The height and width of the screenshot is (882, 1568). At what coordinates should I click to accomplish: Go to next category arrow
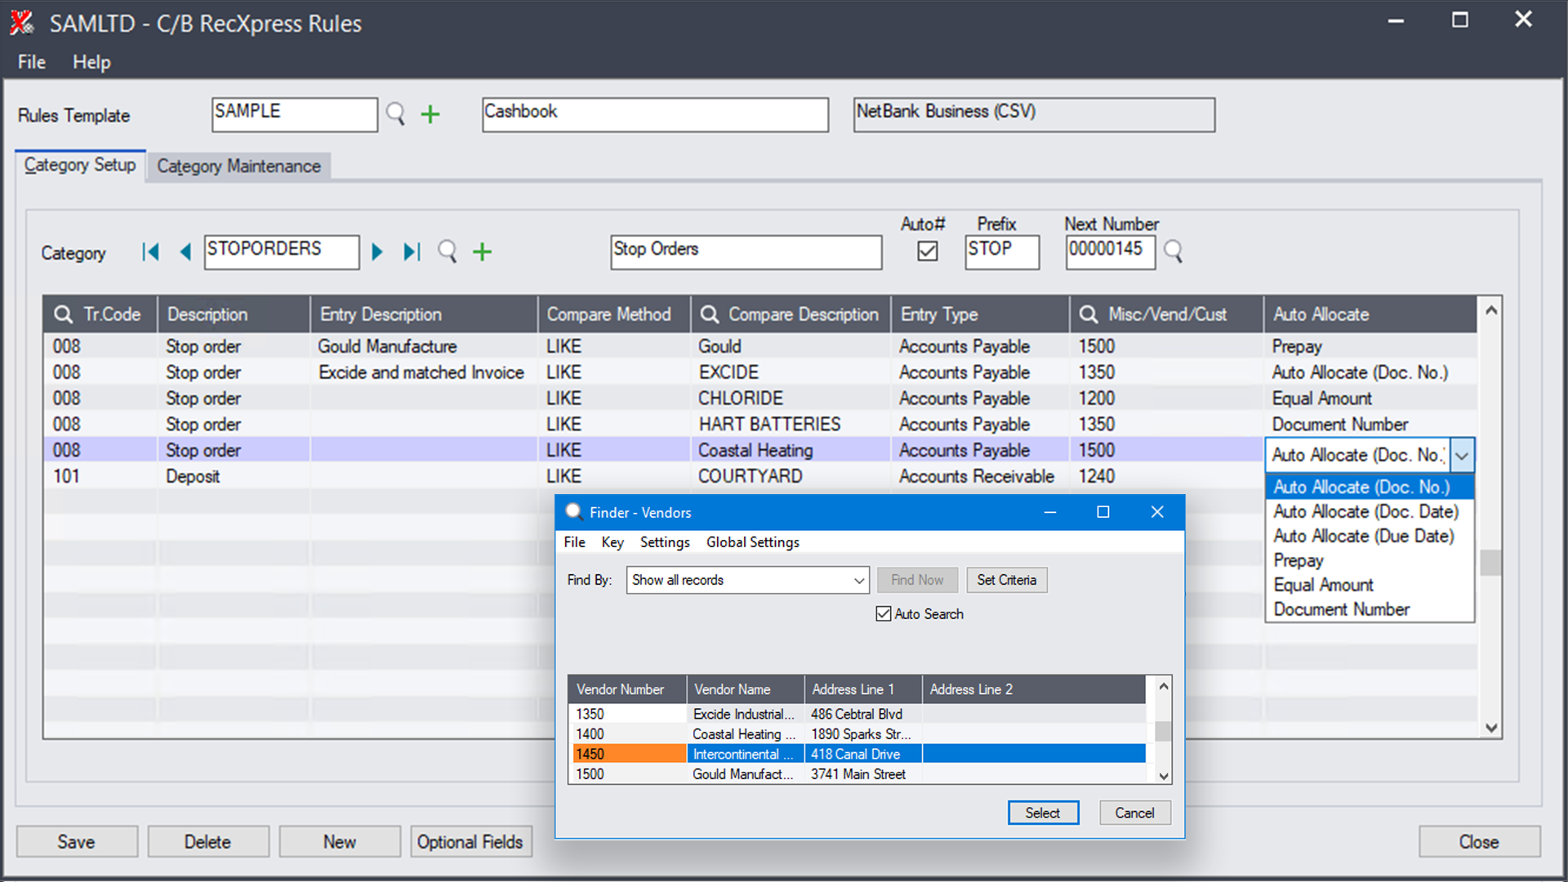coord(377,252)
